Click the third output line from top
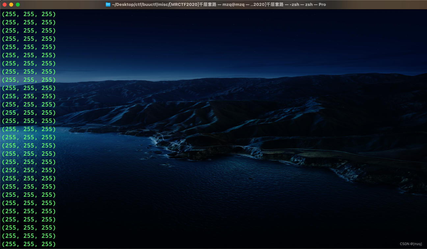The image size is (427, 249). (x=29, y=31)
